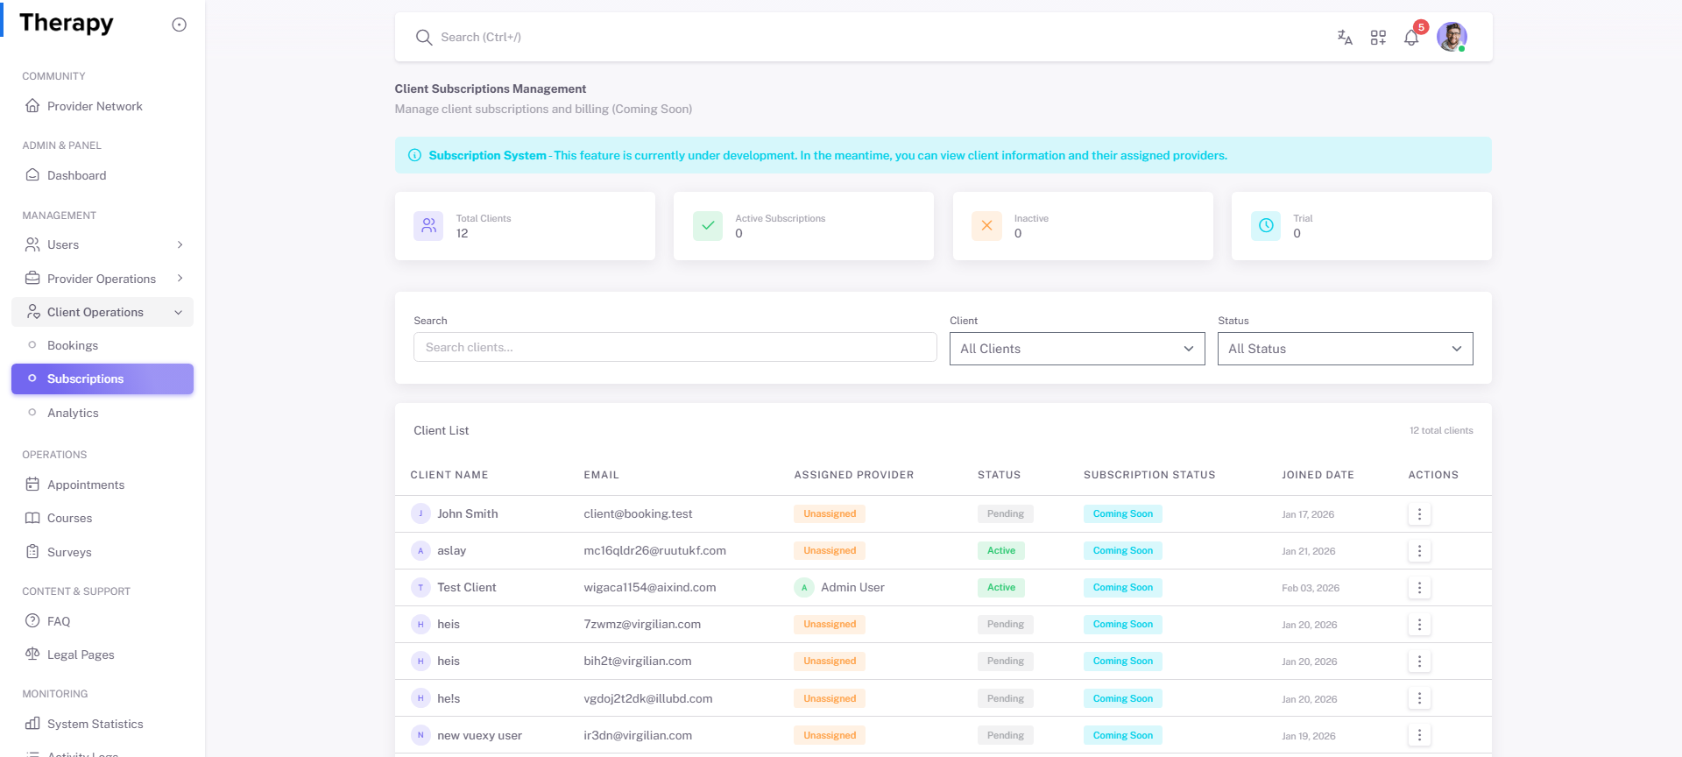The width and height of the screenshot is (1682, 757).
Task: Click email mc16qldr26@ruutukf.com
Action: 654,550
